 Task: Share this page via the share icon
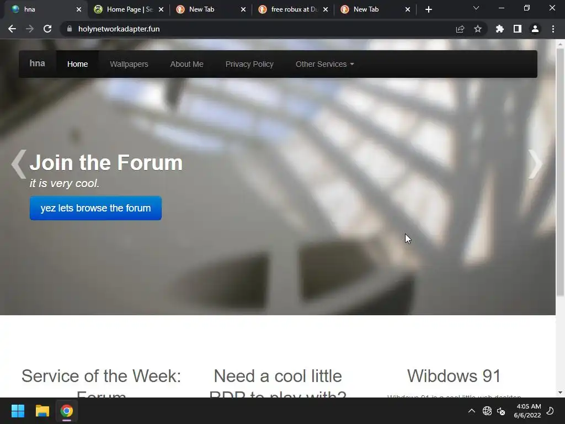(x=460, y=29)
